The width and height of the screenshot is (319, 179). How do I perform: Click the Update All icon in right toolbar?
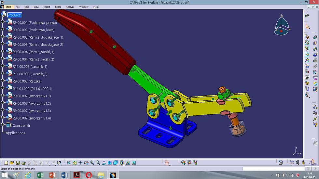[315, 143]
